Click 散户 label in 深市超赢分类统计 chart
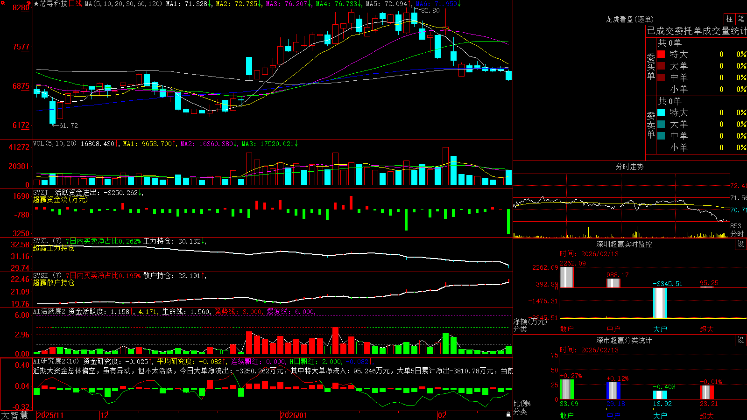The width and height of the screenshot is (747, 420). click(x=567, y=415)
